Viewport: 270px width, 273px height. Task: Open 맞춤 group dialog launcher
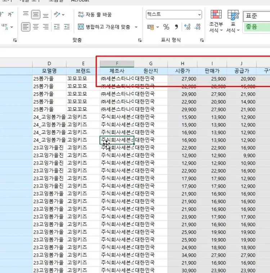140,40
